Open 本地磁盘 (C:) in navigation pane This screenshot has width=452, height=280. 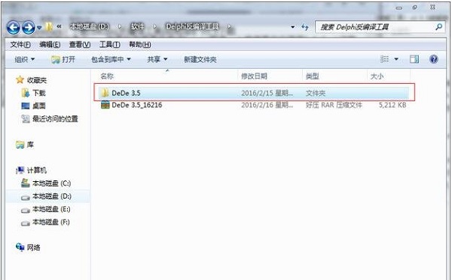click(x=51, y=183)
